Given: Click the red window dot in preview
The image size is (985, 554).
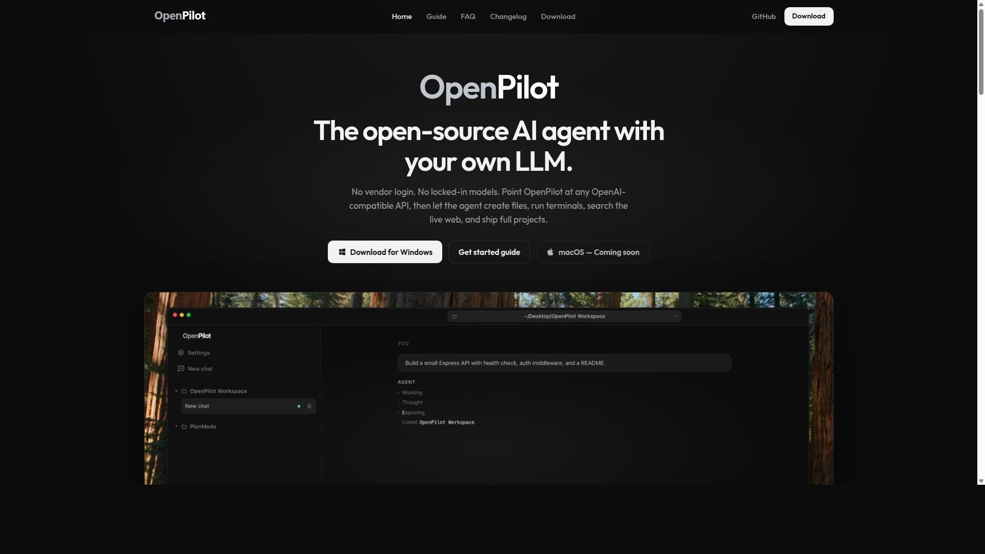Looking at the screenshot, I should coord(175,315).
